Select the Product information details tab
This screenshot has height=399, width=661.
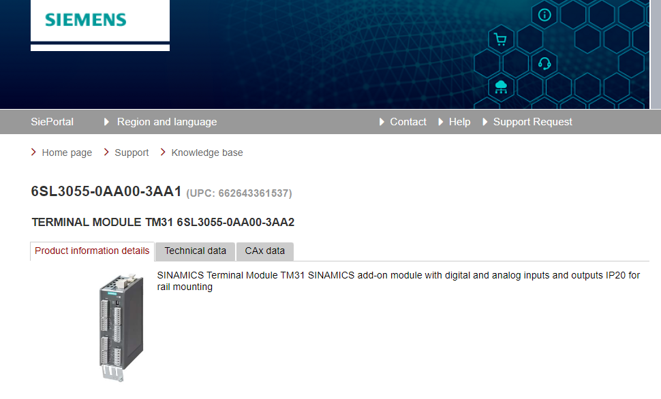point(92,251)
